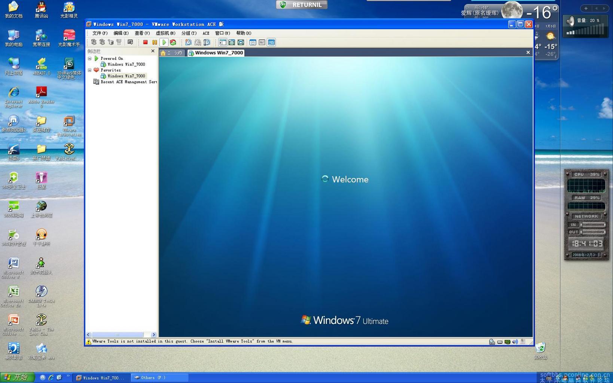Collapse the Powered On tree node
This screenshot has width=613, height=383.
89,58
